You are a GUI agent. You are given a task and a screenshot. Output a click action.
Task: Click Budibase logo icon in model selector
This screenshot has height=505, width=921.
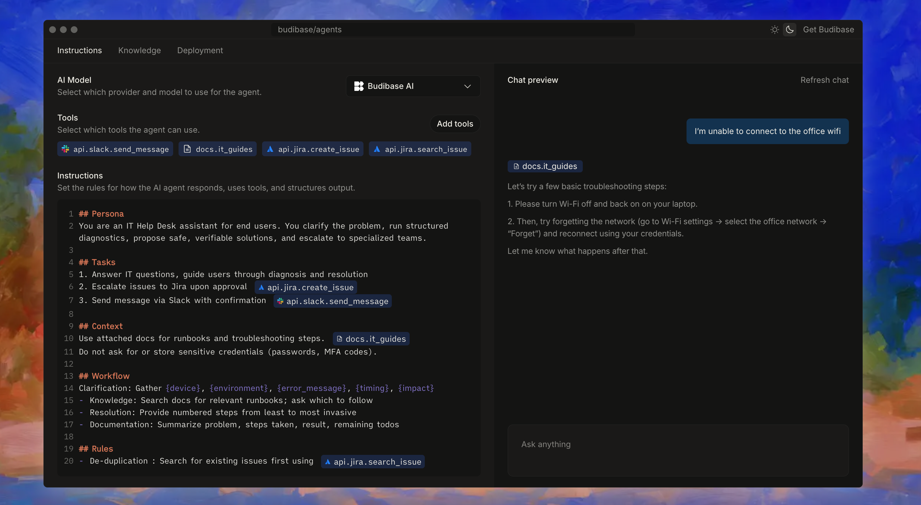click(x=359, y=86)
